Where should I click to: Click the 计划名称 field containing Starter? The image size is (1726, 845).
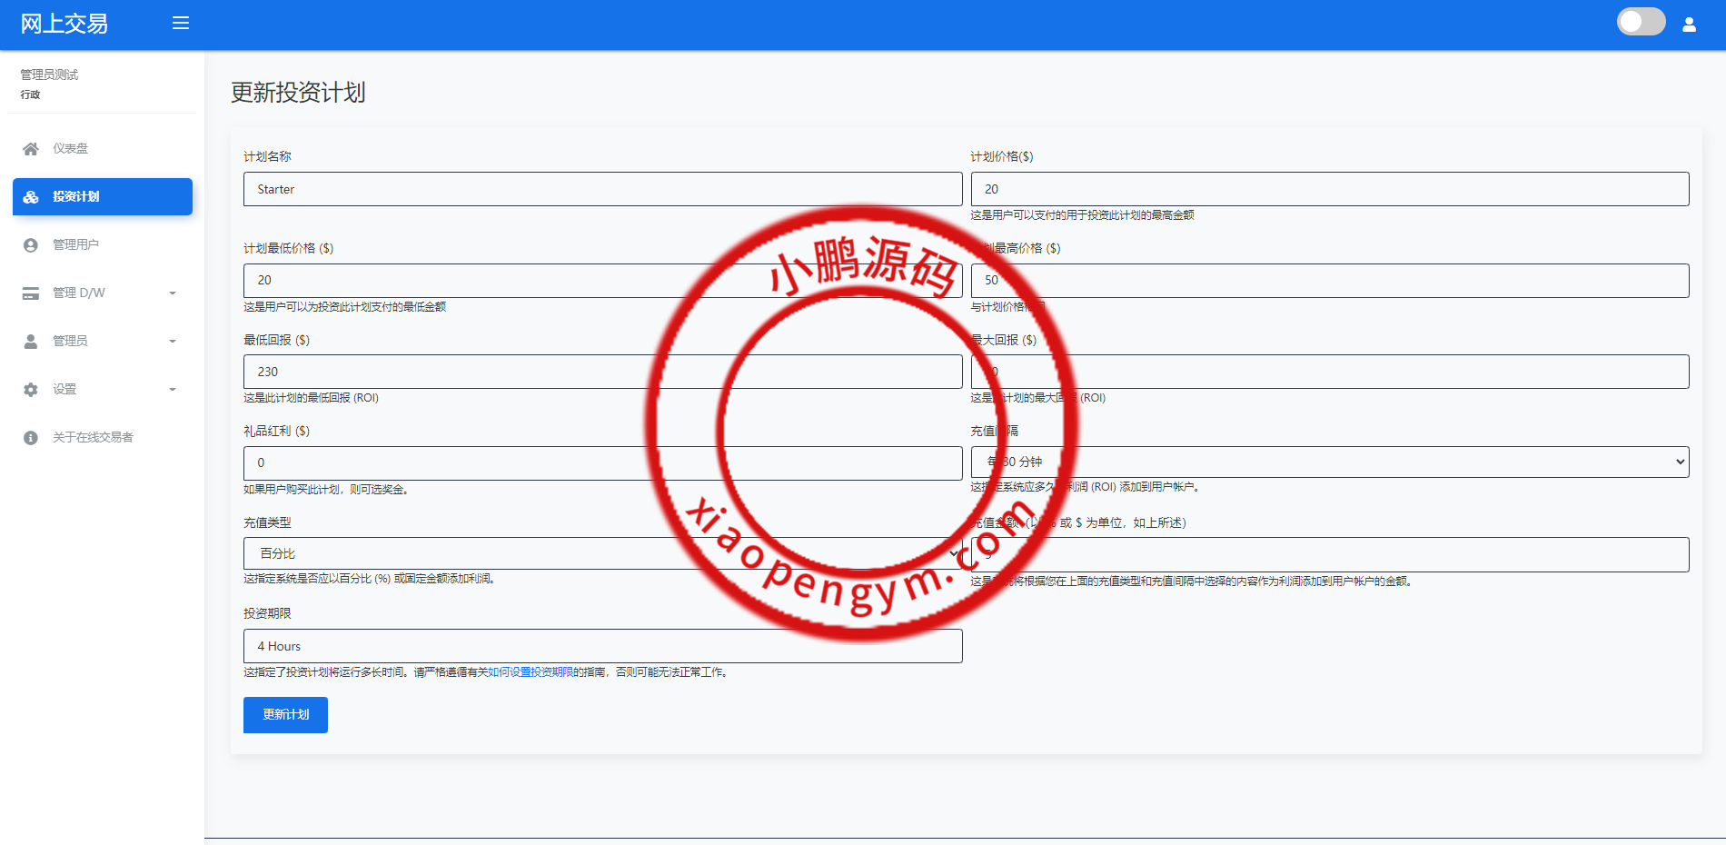point(602,189)
